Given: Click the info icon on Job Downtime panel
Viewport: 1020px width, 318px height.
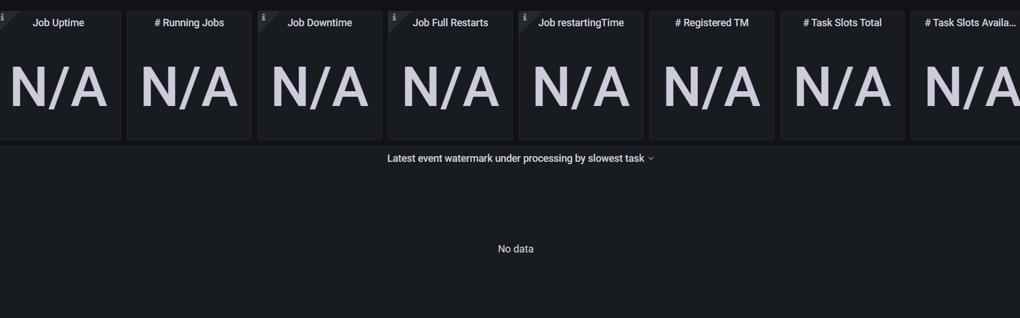Looking at the screenshot, I should point(263,18).
